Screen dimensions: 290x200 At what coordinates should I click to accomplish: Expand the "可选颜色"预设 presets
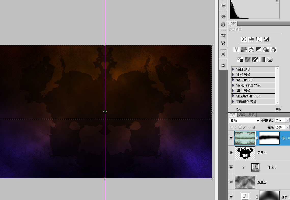click(x=233, y=102)
